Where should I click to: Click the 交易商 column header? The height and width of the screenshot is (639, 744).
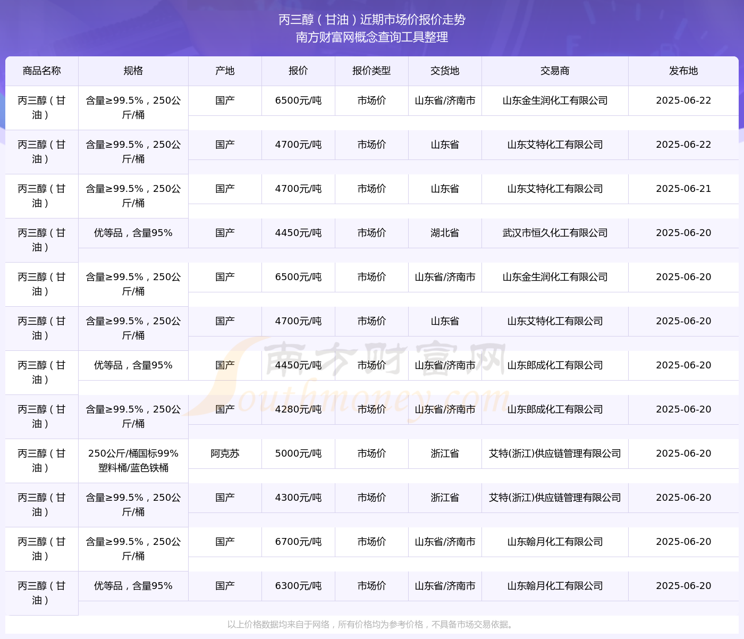(555, 71)
